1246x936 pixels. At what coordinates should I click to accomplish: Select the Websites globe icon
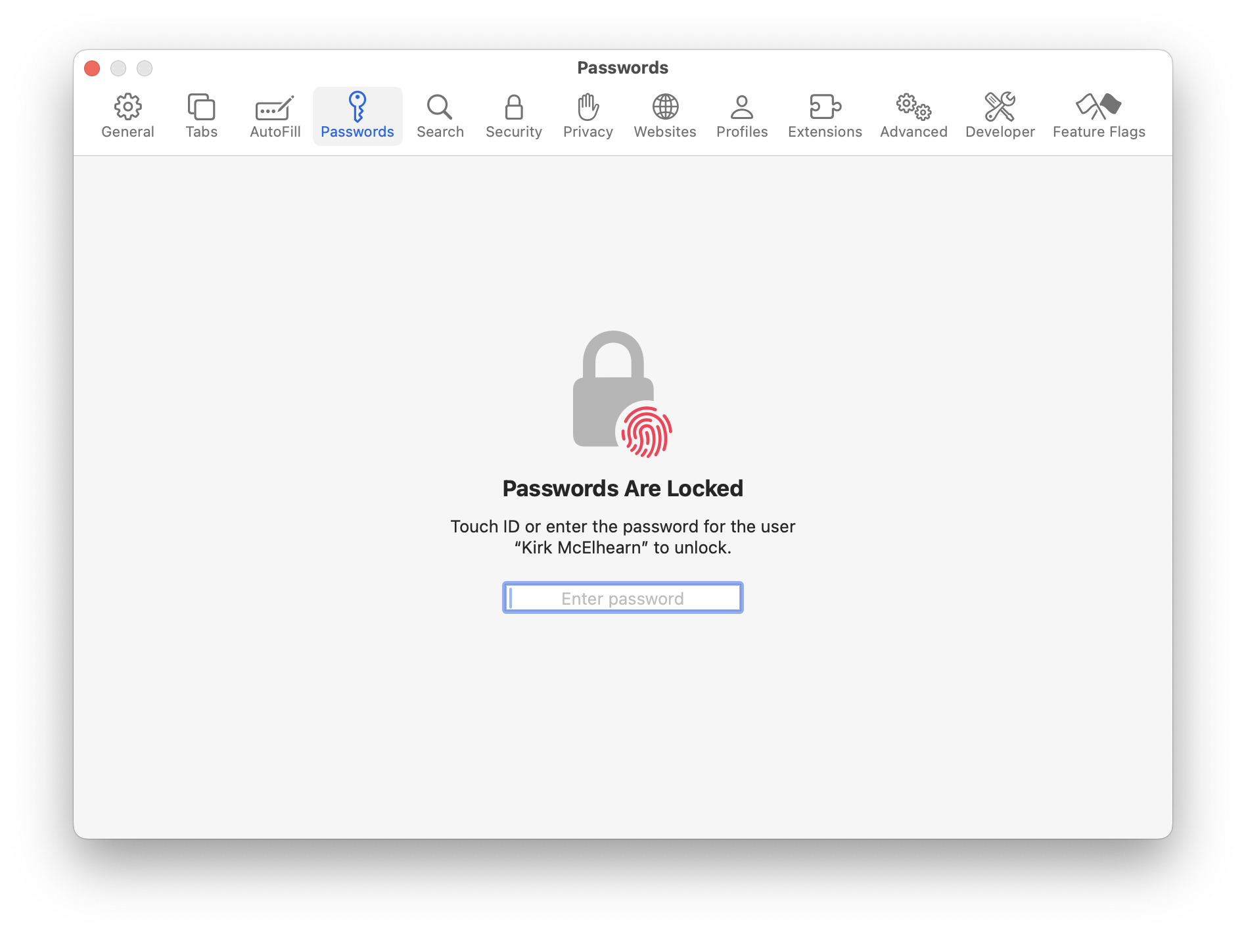coord(665,106)
